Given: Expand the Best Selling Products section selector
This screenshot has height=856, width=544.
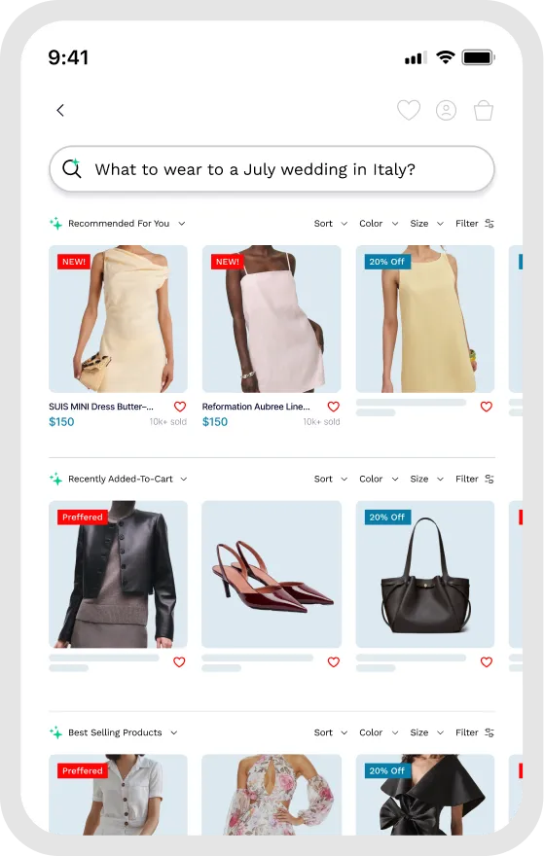Looking at the screenshot, I should coord(113,732).
